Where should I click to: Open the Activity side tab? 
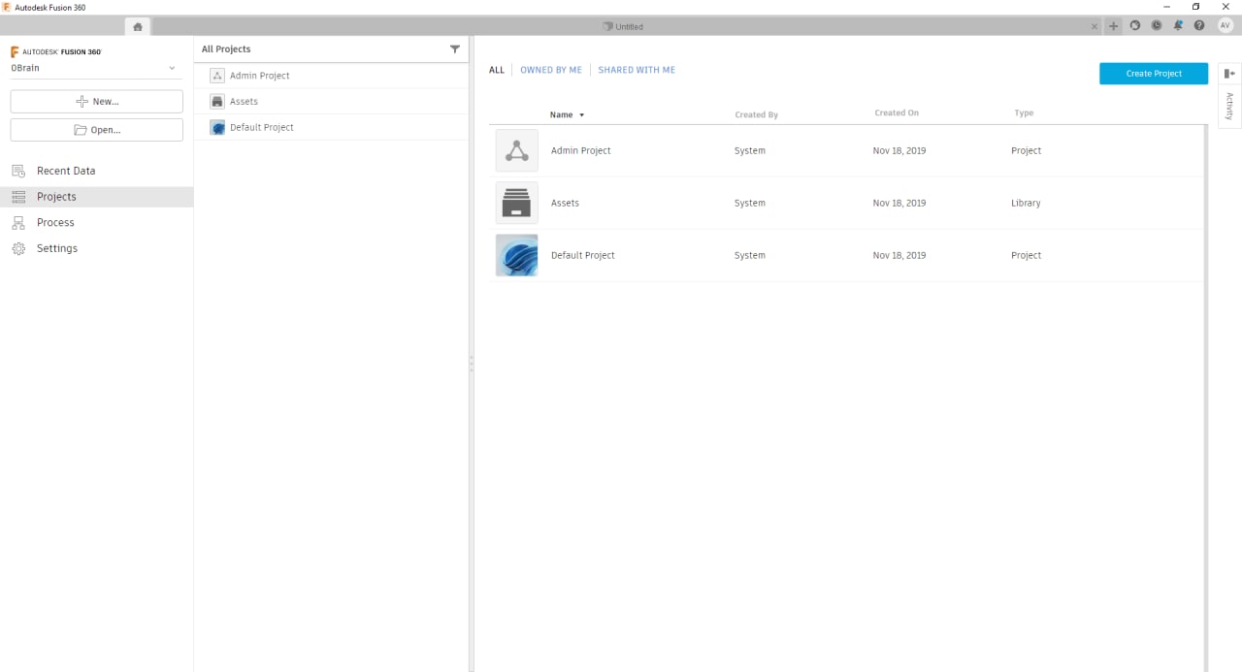pyautogui.click(x=1229, y=106)
